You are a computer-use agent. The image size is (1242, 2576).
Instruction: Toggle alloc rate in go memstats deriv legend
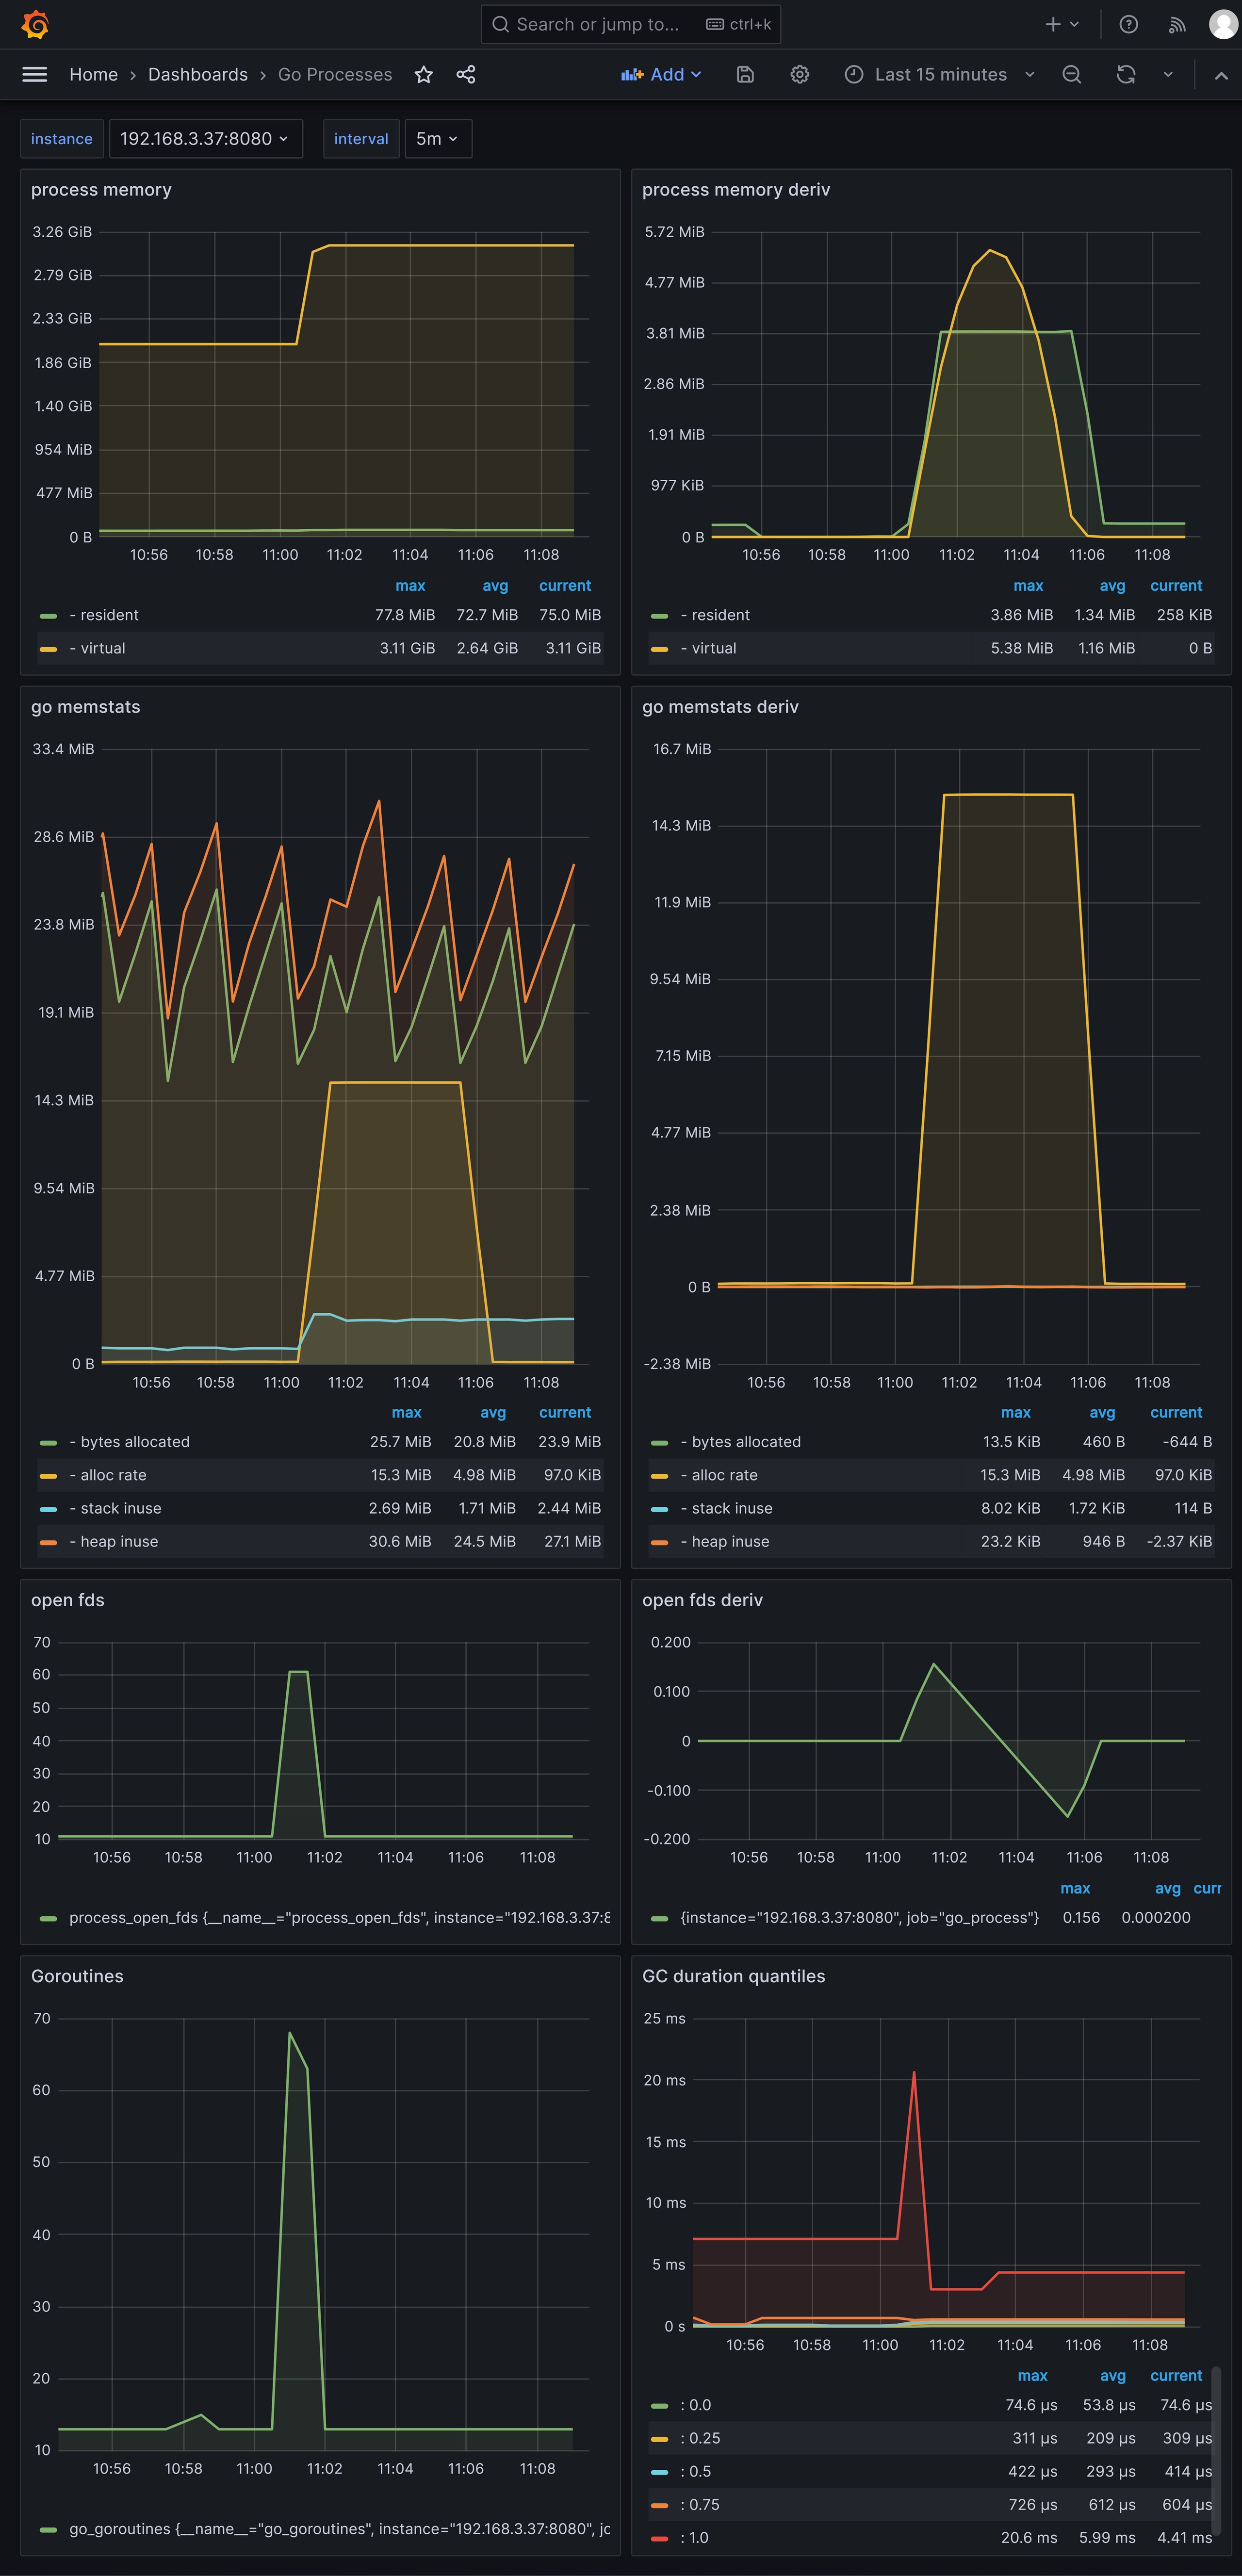(x=719, y=1475)
